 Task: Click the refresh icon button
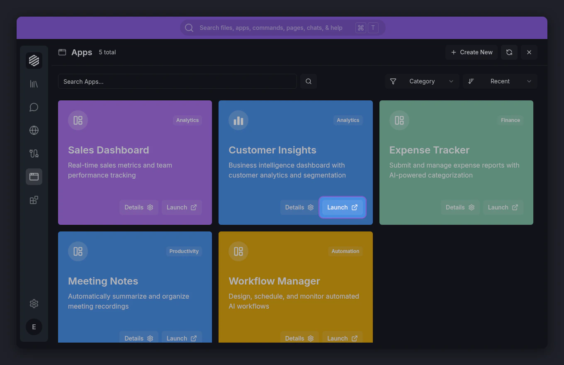click(509, 52)
